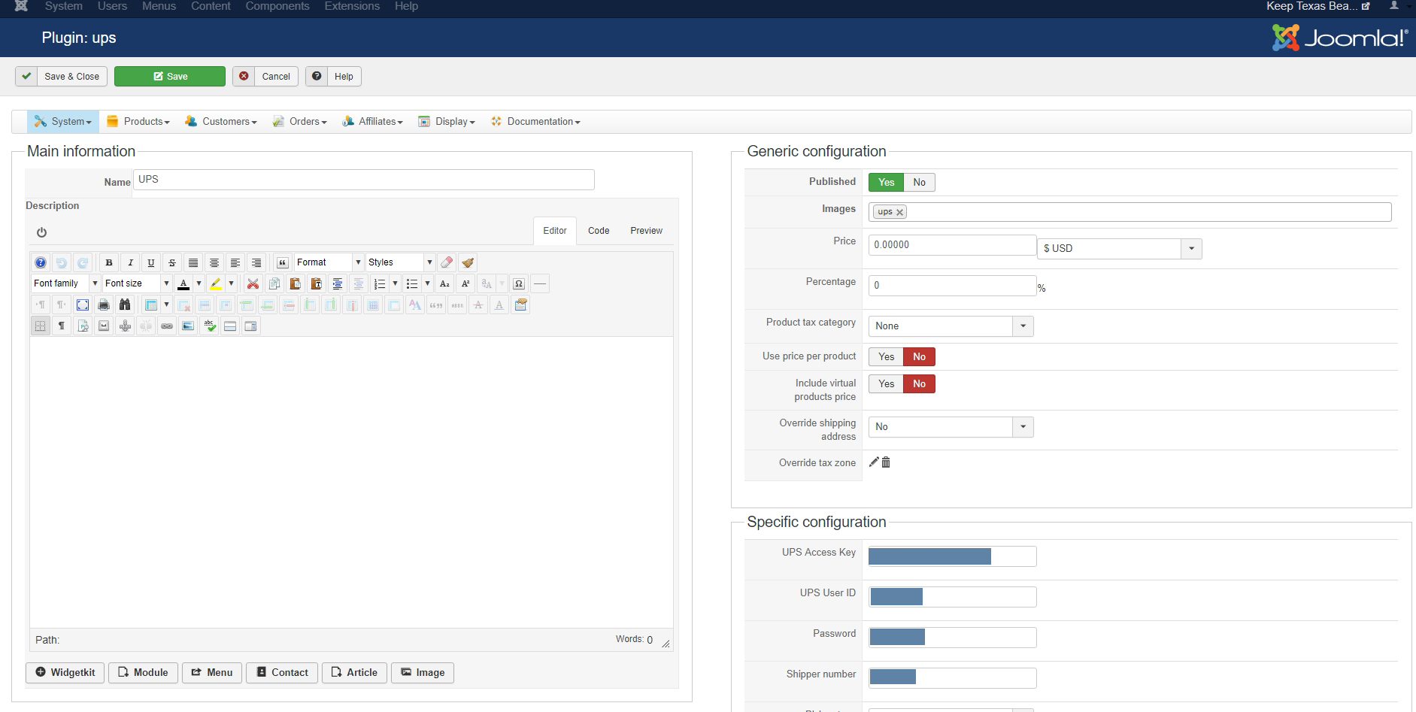The height and width of the screenshot is (712, 1416).
Task: Open the Product tax category dropdown
Action: (x=951, y=326)
